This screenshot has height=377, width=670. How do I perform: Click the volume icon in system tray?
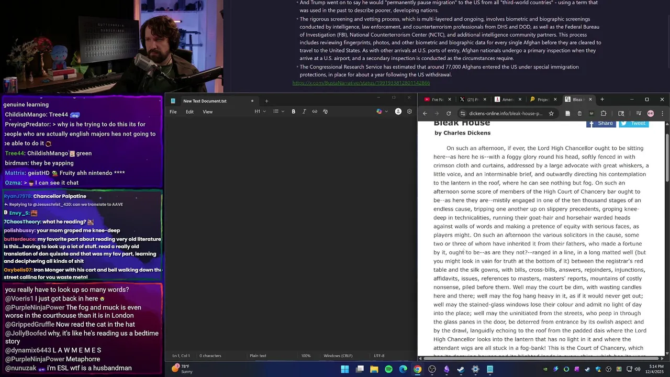638,369
